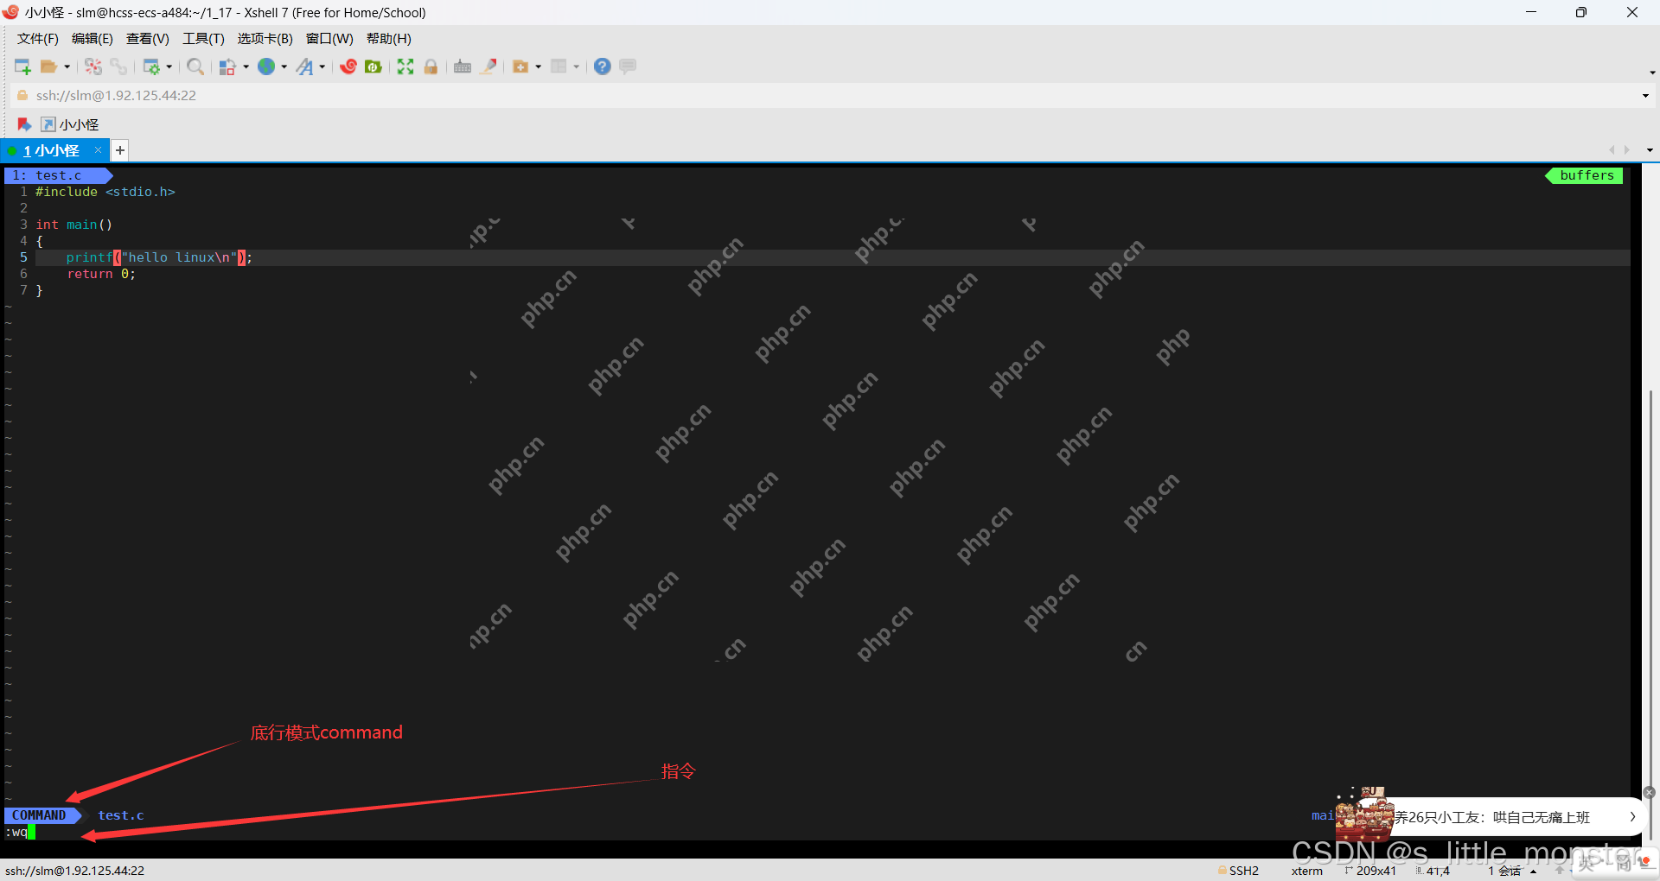Click the disconnect icon in toolbar
This screenshot has width=1660, height=881.
coord(93,67)
